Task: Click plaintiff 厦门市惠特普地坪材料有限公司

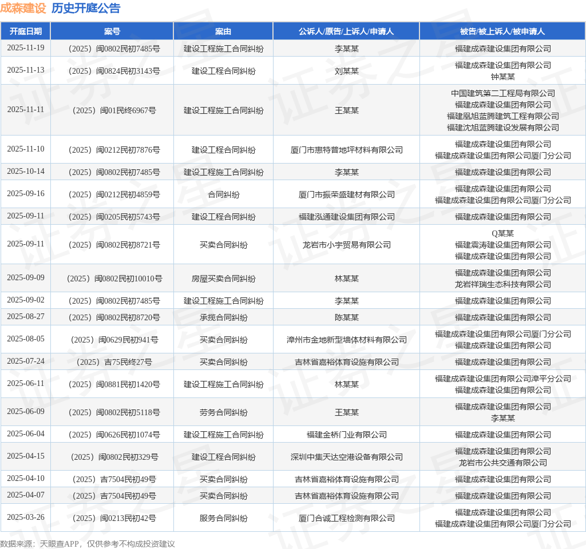Action: (346, 150)
